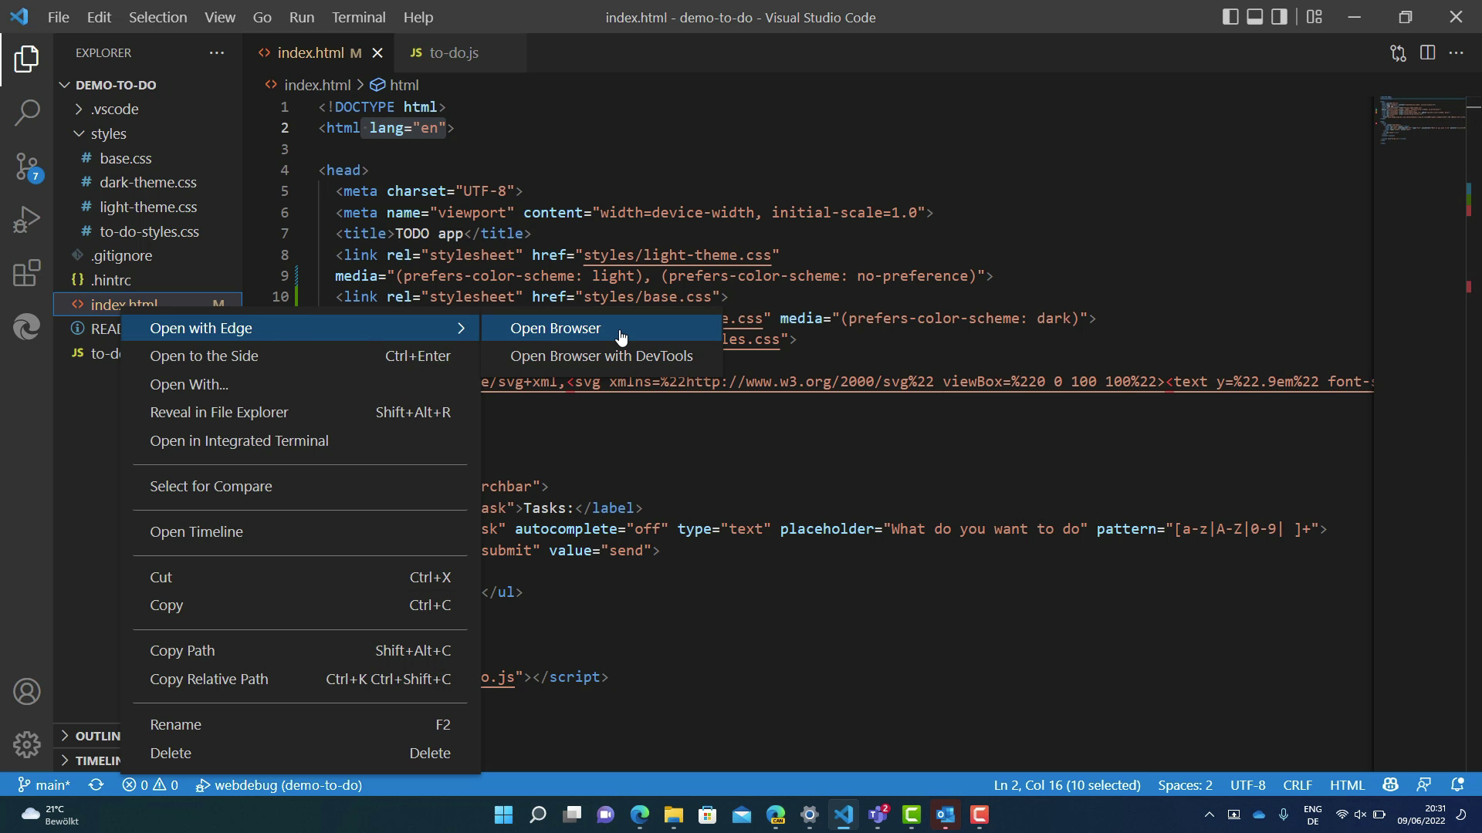Open the Remote Explorer webdebug icon
Viewport: 1482px width, 833px height.
click(x=202, y=784)
